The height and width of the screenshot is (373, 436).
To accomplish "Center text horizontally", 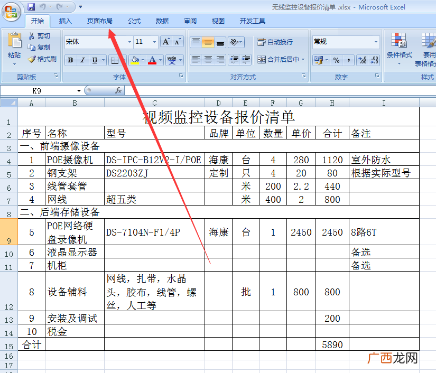I will (208, 60).
